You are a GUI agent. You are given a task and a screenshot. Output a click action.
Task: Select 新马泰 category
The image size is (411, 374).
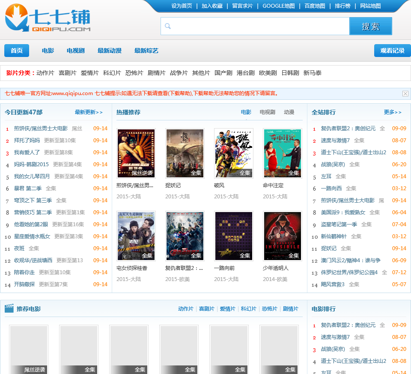coord(313,73)
